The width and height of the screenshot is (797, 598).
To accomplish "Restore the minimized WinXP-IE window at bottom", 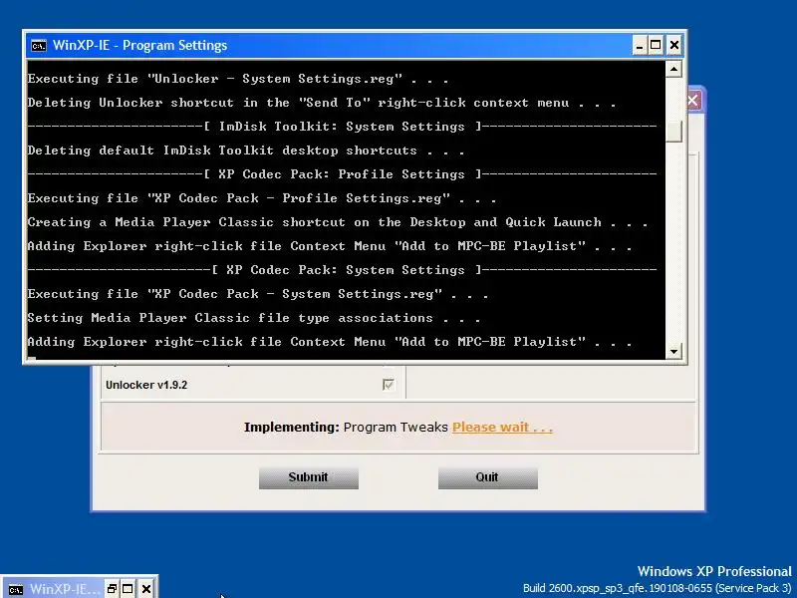I will (112, 589).
